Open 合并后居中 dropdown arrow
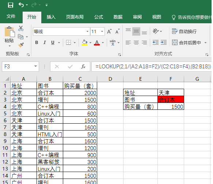This screenshot has height=184, width=213. pos(206,43)
